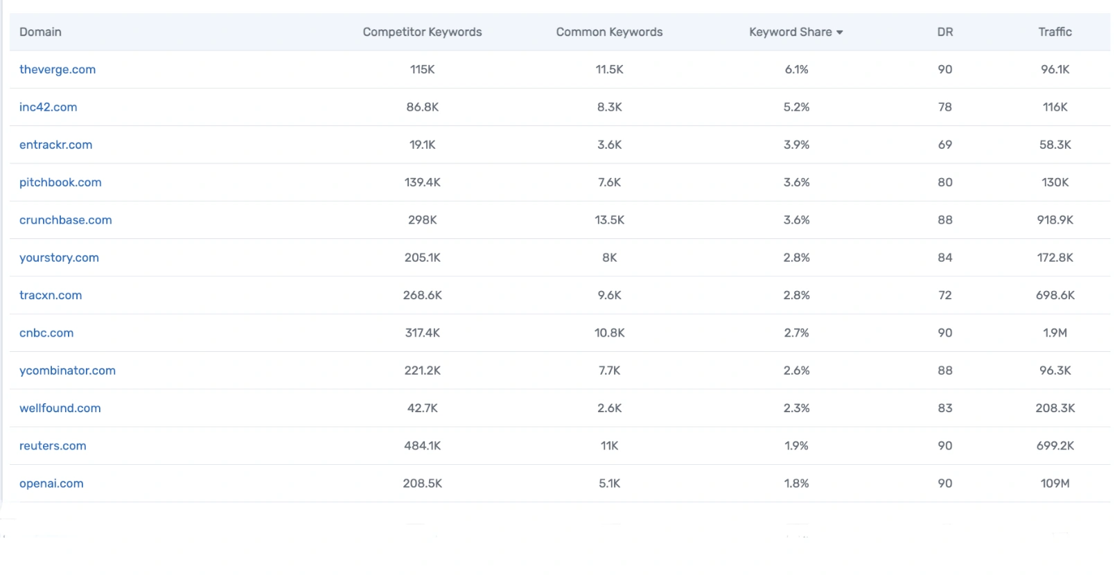Select 268.6K competitor keywords cell
The width and height of the screenshot is (1117, 575).
coord(422,295)
